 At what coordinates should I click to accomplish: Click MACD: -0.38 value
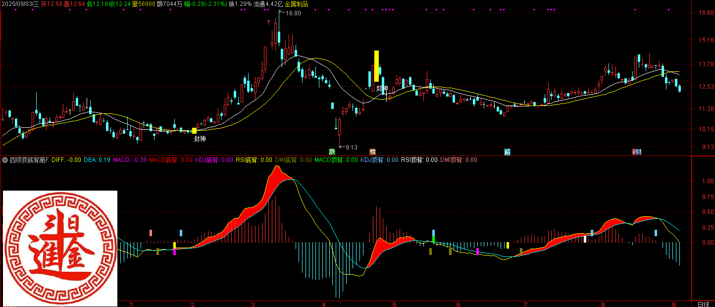[130, 160]
